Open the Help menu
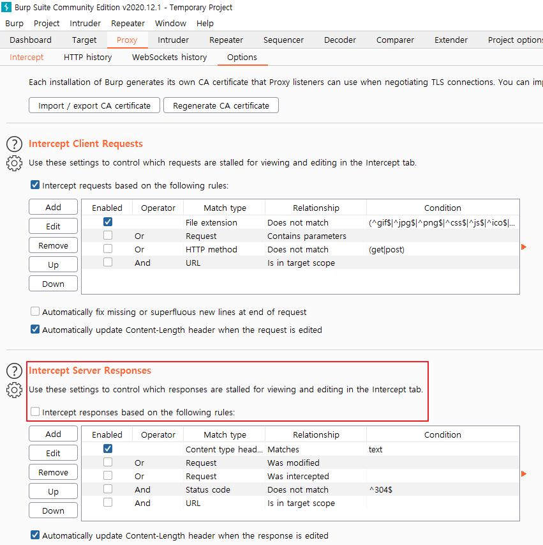The height and width of the screenshot is (545, 543). [x=205, y=23]
